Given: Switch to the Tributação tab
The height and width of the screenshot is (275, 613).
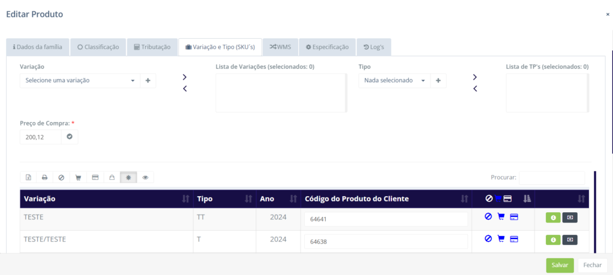Looking at the screenshot, I should tap(152, 47).
